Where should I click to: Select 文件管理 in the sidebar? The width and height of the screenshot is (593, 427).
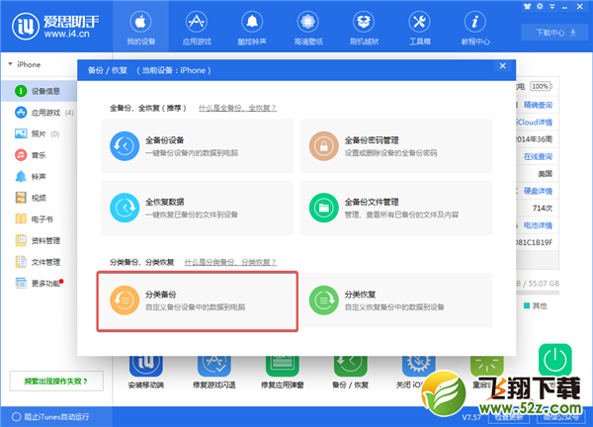click(40, 262)
